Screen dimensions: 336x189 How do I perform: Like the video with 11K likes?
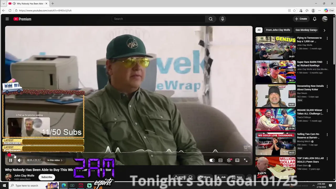pos(179,177)
